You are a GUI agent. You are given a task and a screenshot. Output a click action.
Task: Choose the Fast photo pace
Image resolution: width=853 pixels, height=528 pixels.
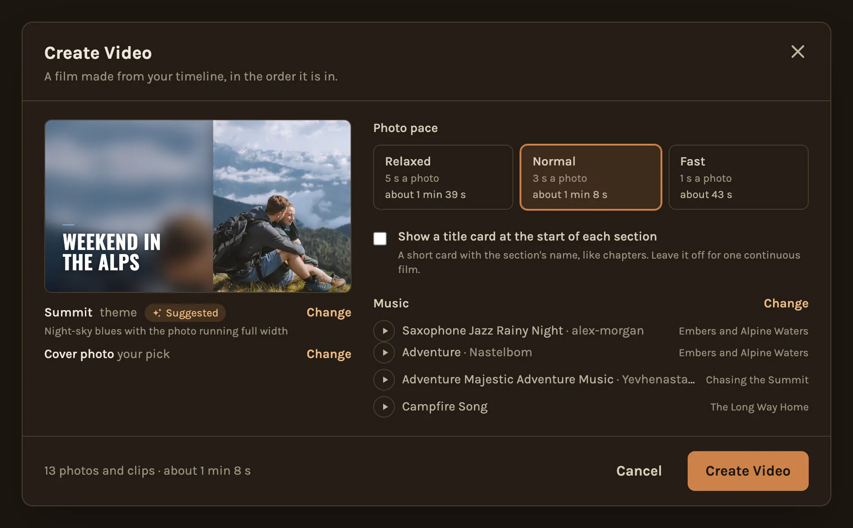tap(739, 177)
